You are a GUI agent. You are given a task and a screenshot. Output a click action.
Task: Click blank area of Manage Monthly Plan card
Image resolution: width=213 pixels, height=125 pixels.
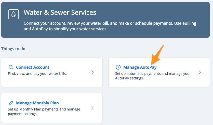click(x=52, y=119)
